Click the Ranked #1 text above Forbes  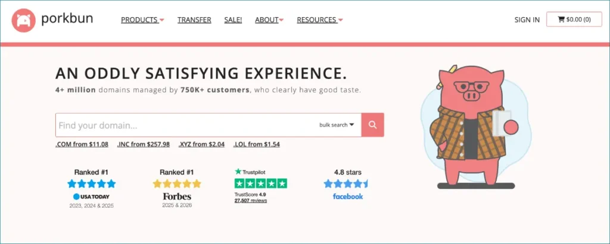[177, 172]
